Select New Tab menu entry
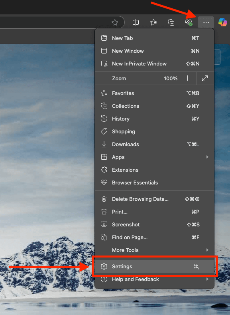The width and height of the screenshot is (230, 315). [154, 38]
